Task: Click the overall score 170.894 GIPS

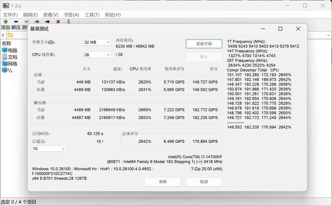Action: (x=205, y=142)
